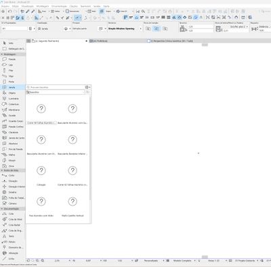Select the Rótulo label tool
Viewport: 271px width, 267px height.
(x=12, y=242)
